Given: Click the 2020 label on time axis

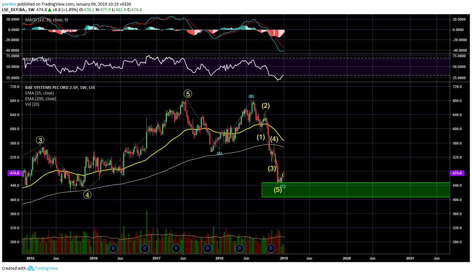Looking at the screenshot, I should (x=347, y=258).
